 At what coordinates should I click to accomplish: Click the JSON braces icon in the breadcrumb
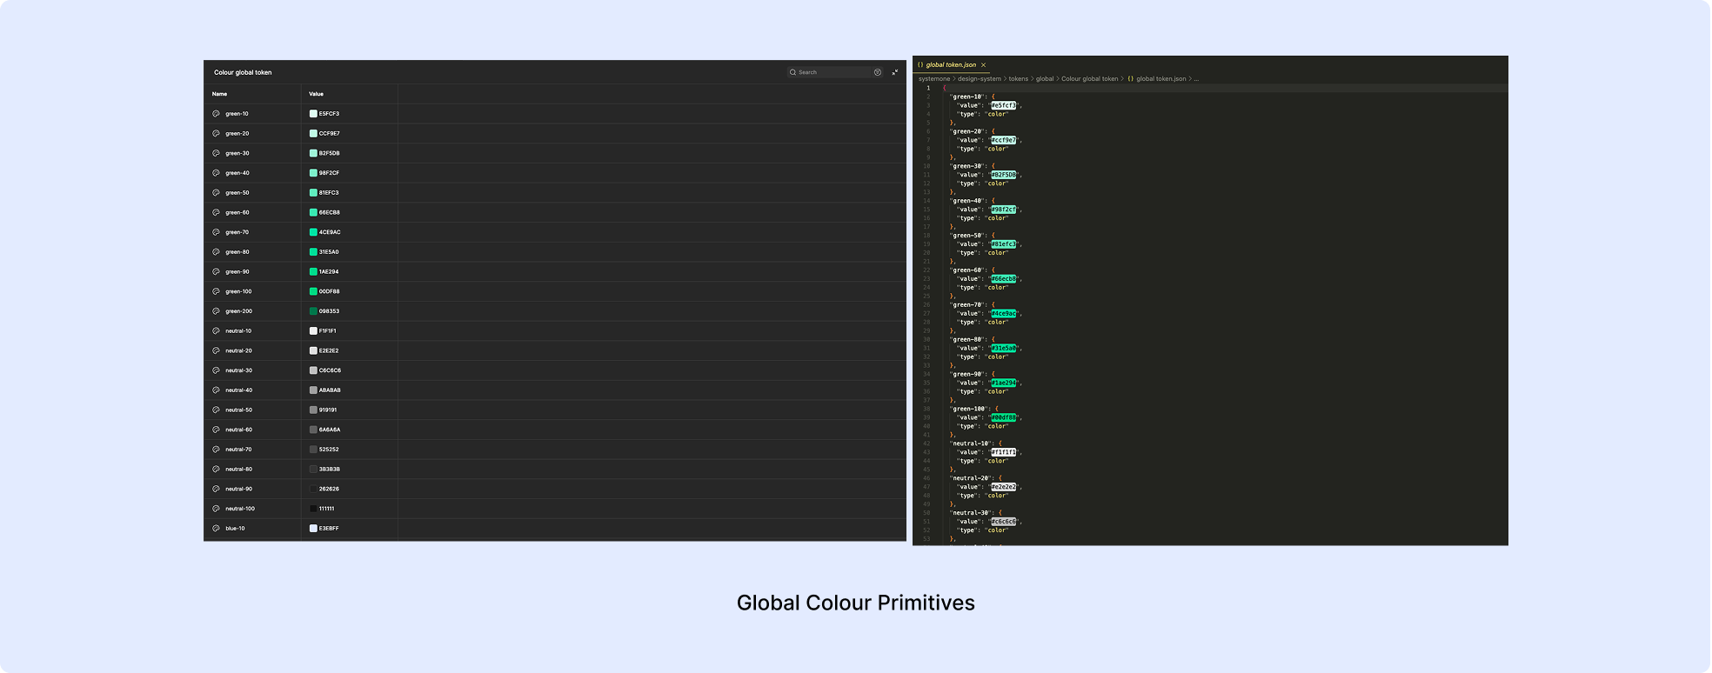click(x=1130, y=79)
